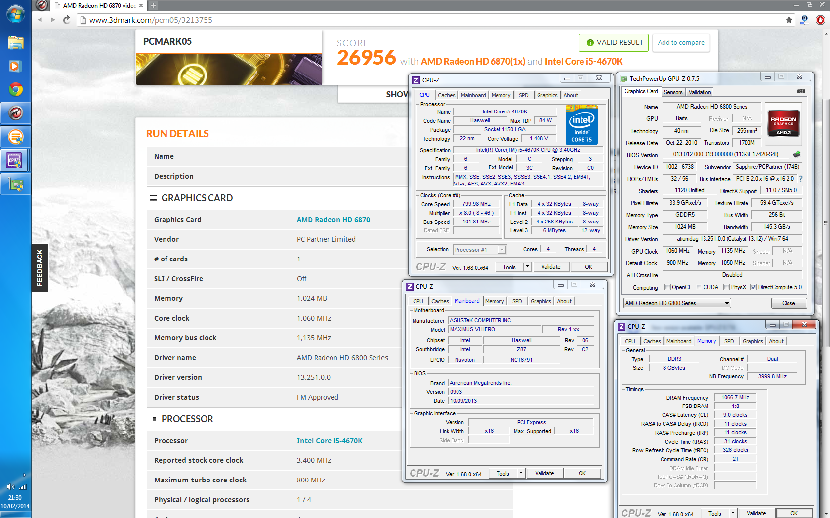Image resolution: width=830 pixels, height=518 pixels.
Task: Open a new browser tab
Action: pyautogui.click(x=153, y=6)
